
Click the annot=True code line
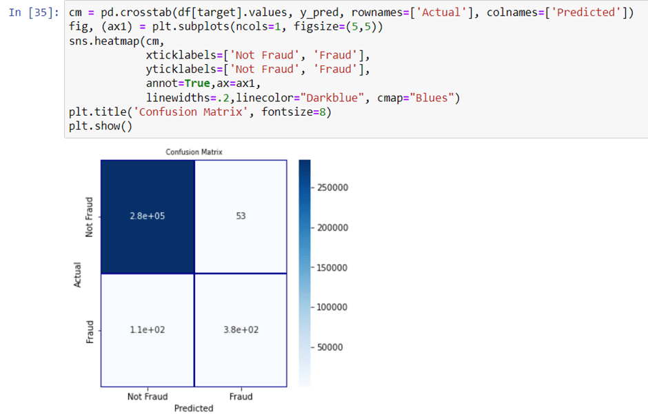click(203, 83)
